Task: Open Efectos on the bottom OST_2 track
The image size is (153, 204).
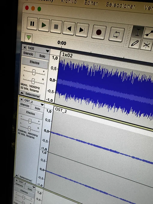Action: (x=24, y=191)
